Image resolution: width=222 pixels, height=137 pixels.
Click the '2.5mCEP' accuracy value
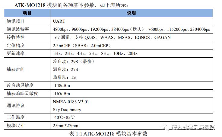82,46
